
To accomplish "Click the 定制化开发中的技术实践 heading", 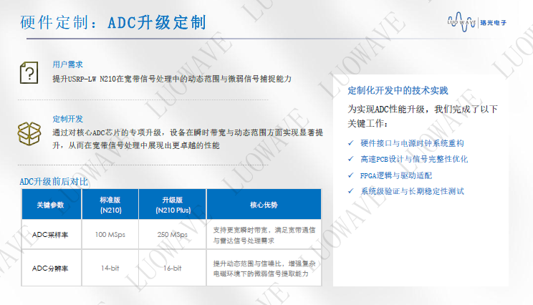I will point(397,91).
